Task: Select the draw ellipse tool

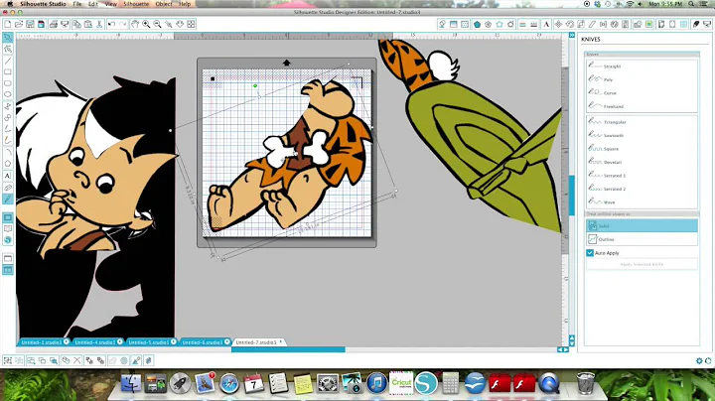Action: (x=8, y=94)
